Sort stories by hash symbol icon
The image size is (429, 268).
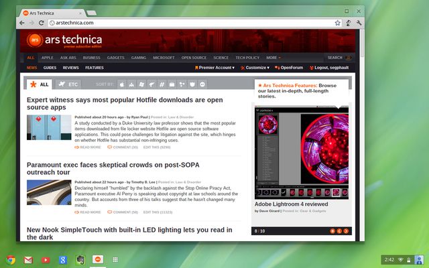coord(162,84)
